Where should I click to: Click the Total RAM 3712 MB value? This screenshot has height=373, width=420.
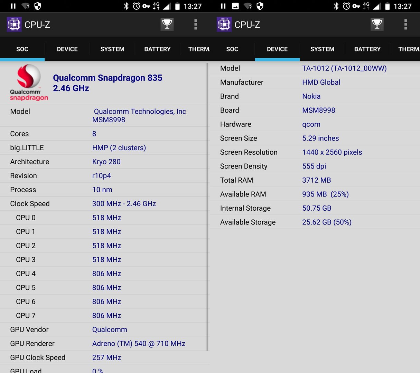tap(316, 180)
